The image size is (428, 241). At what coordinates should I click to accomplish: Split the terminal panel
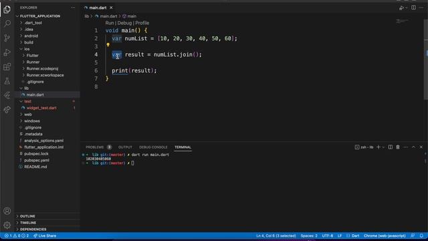pyautogui.click(x=391, y=147)
